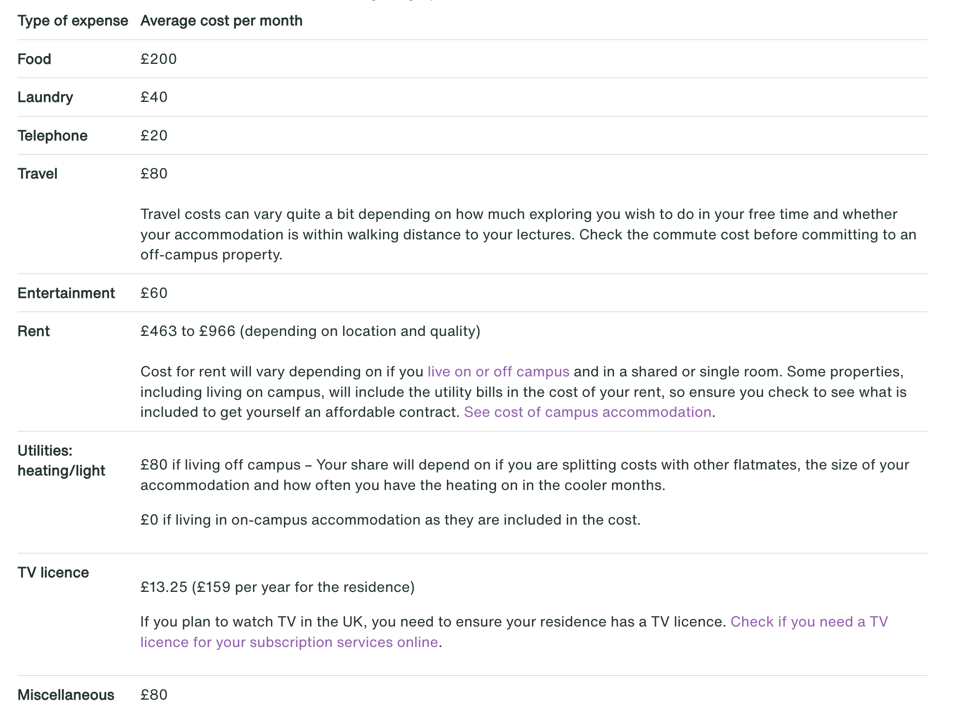The height and width of the screenshot is (706, 960).
Task: Select the Food row label
Action: click(34, 59)
